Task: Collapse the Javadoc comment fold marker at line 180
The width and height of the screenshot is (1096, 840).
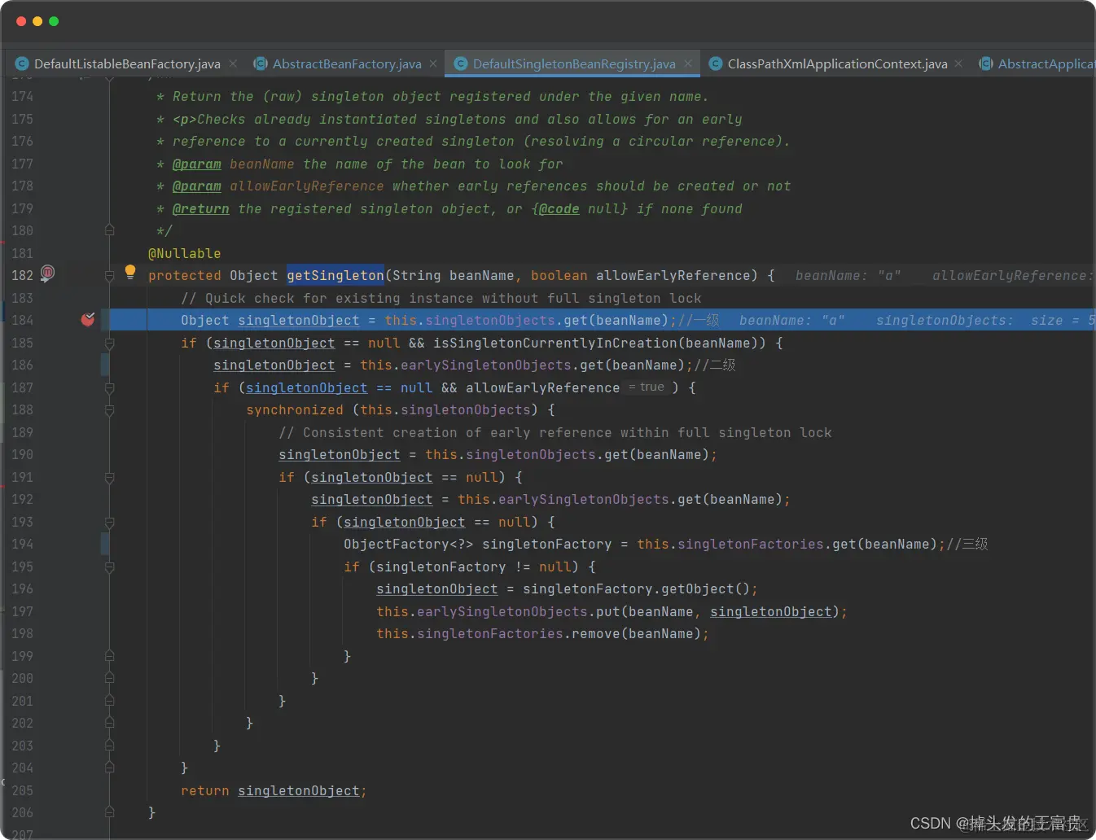Action: (109, 231)
